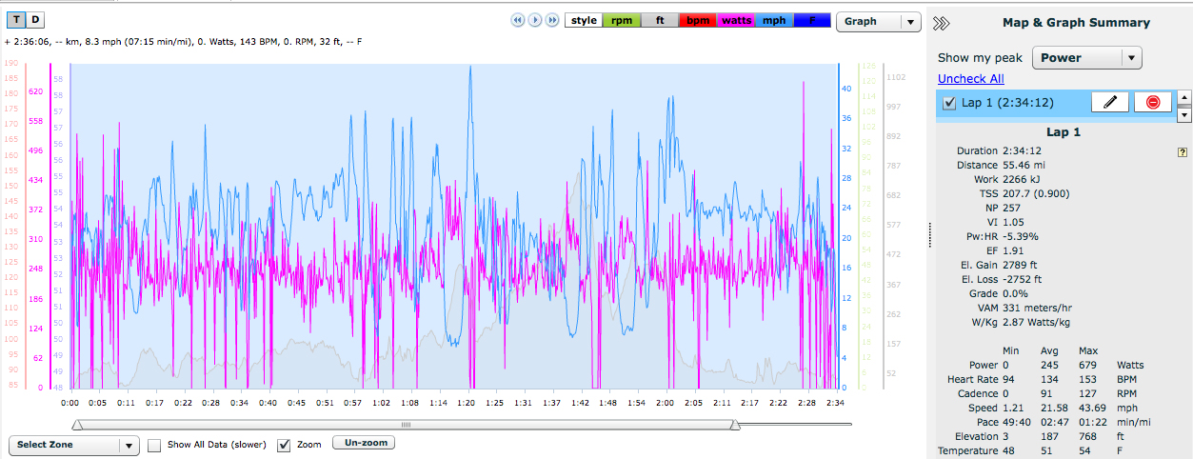Uncheck the Lap 1 checkbox
This screenshot has width=1193, height=459.
(949, 103)
